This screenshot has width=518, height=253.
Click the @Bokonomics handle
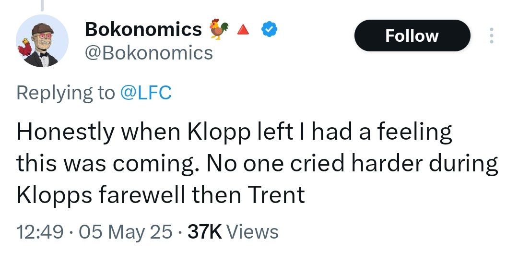pos(148,52)
